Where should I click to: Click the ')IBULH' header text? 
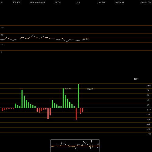tap(101, 2)
